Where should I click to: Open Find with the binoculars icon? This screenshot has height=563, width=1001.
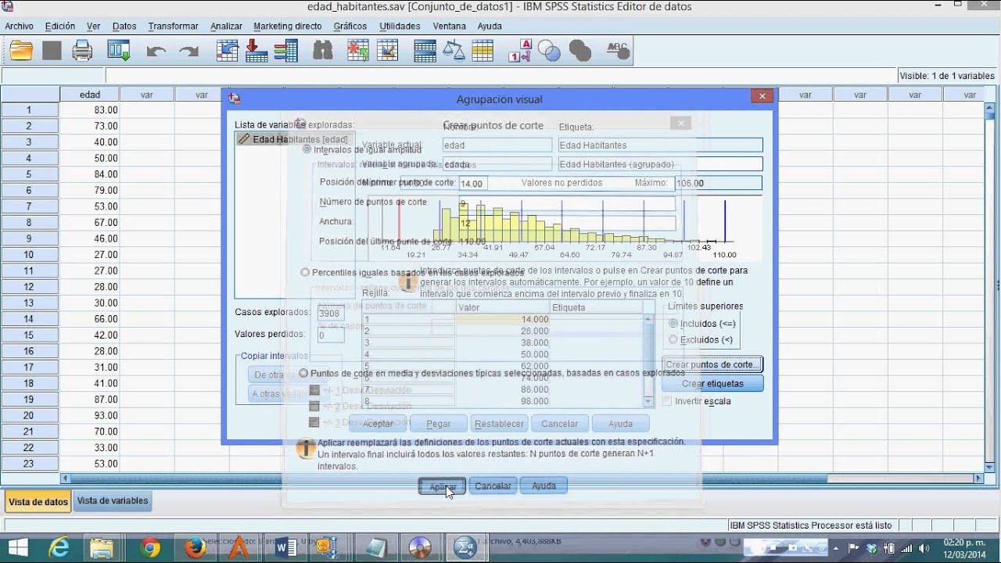pyautogui.click(x=322, y=51)
